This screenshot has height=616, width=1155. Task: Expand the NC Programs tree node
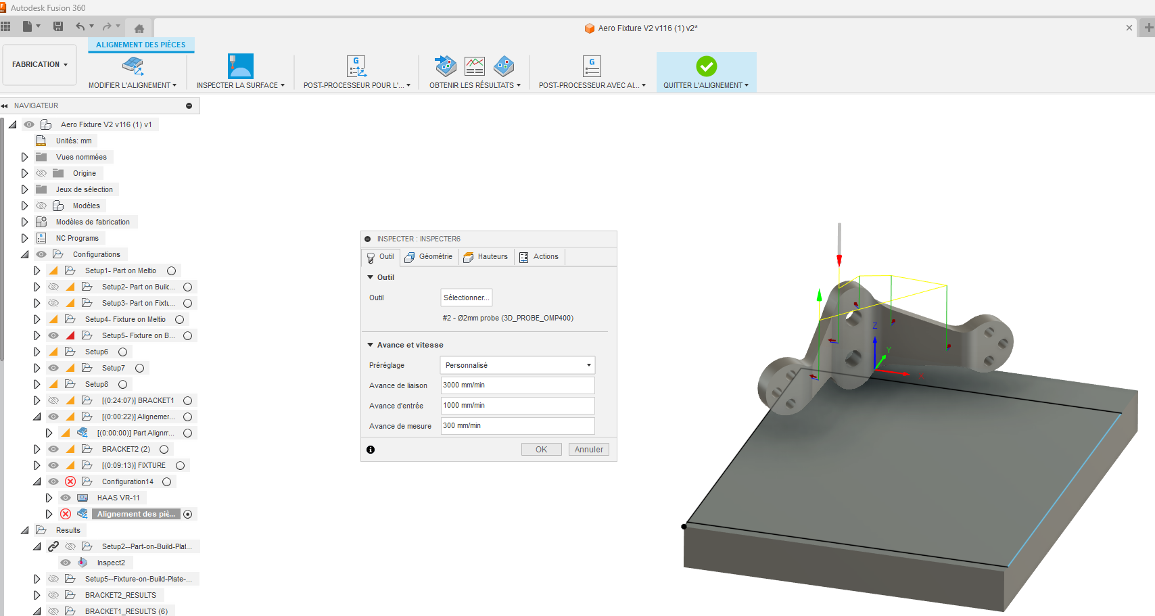point(25,238)
